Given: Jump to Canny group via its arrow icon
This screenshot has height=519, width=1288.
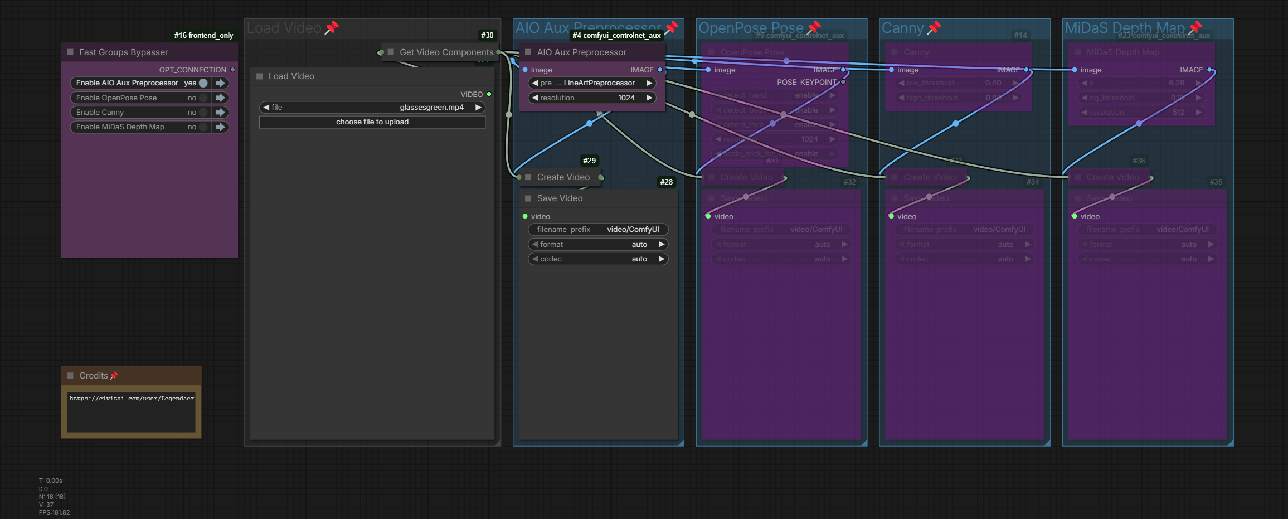Looking at the screenshot, I should pyautogui.click(x=221, y=112).
